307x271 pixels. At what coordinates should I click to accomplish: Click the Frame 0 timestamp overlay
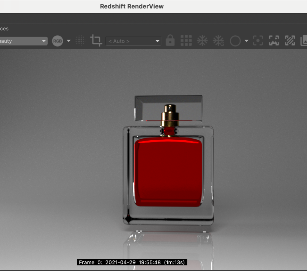pyautogui.click(x=132, y=262)
